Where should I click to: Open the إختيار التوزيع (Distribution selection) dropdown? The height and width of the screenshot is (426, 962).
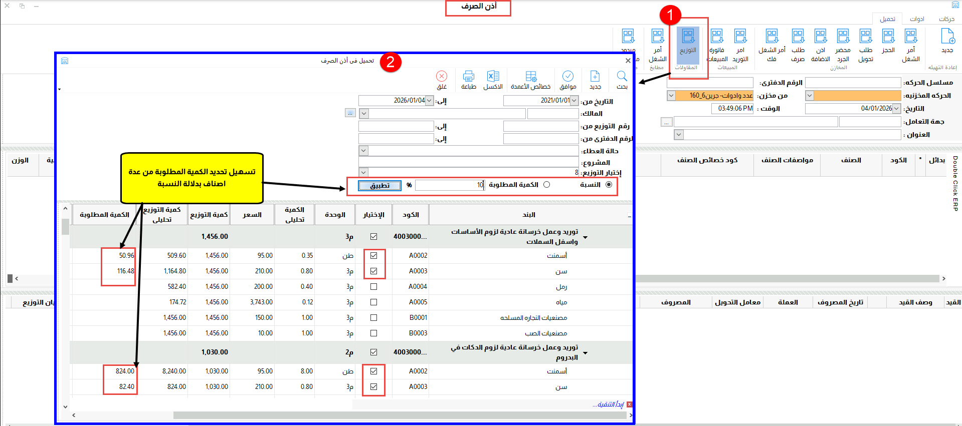(x=364, y=172)
